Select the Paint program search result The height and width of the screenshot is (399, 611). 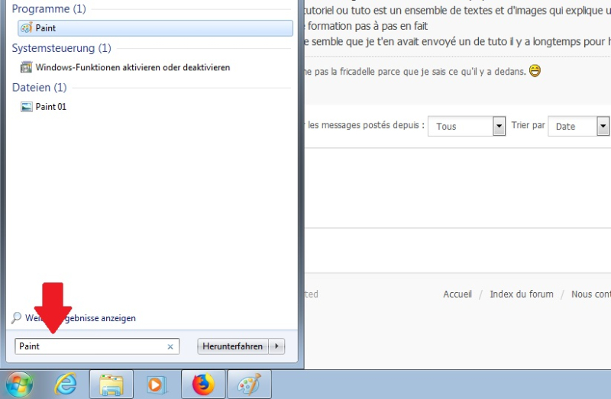click(x=153, y=28)
